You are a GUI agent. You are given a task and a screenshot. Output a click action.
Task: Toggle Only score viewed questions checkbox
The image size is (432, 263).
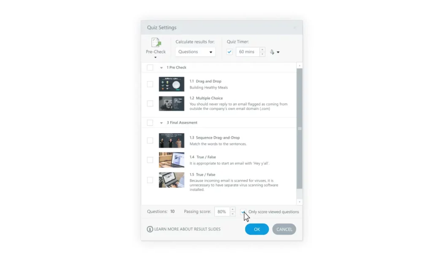pos(243,212)
